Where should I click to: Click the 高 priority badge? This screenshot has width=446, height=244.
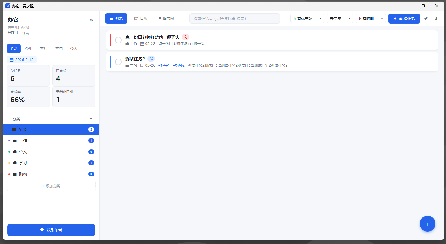[x=185, y=37]
